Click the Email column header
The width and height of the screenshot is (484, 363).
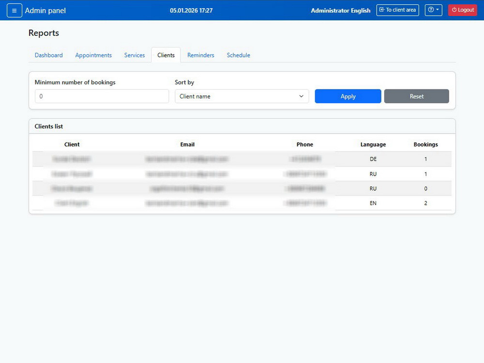(x=187, y=144)
